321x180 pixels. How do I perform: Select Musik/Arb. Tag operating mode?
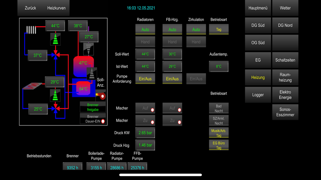[x=219, y=133]
